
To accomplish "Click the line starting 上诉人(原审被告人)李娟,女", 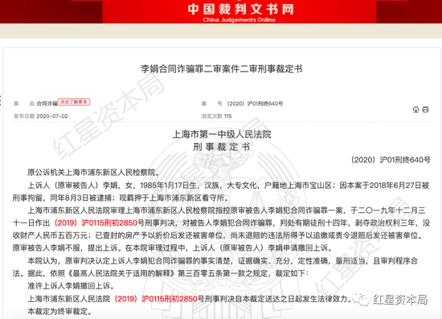I will (x=228, y=185).
